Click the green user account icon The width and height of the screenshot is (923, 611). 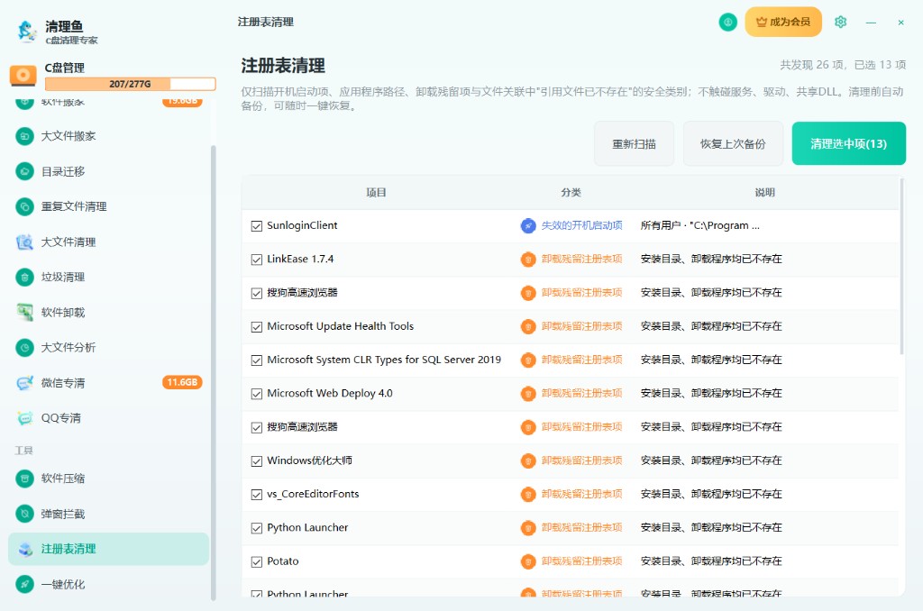click(728, 22)
